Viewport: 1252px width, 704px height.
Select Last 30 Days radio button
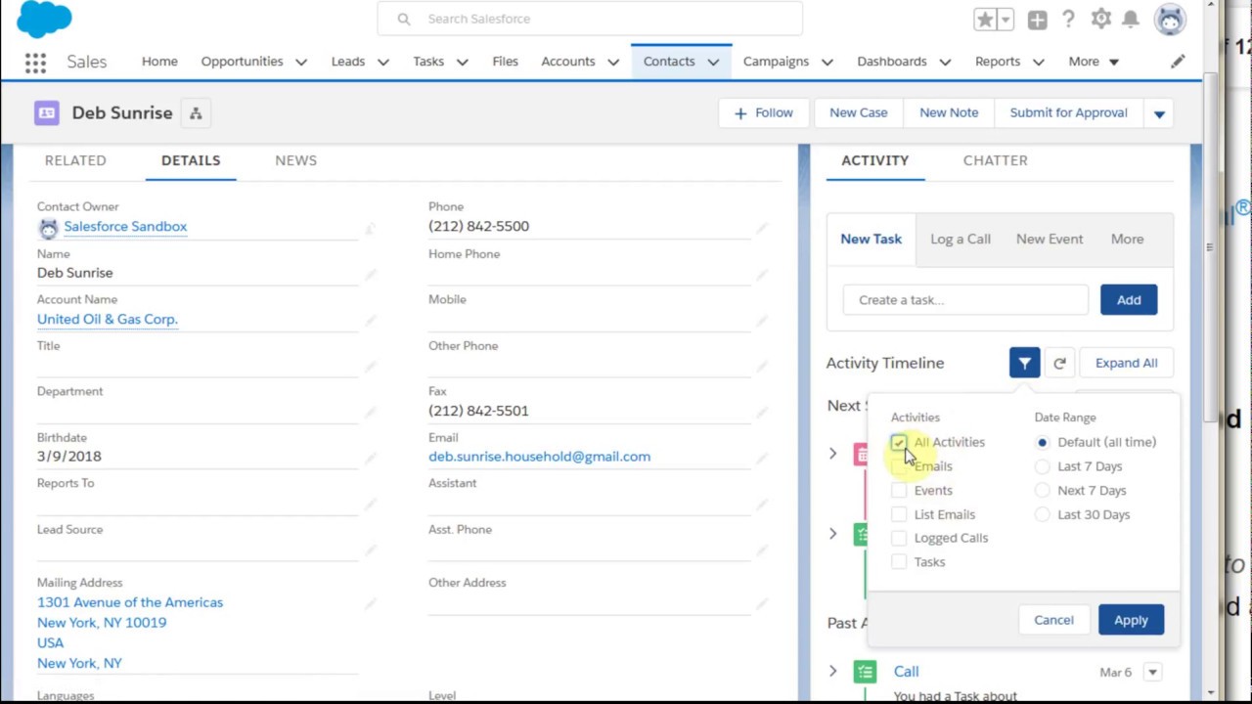[1042, 514]
